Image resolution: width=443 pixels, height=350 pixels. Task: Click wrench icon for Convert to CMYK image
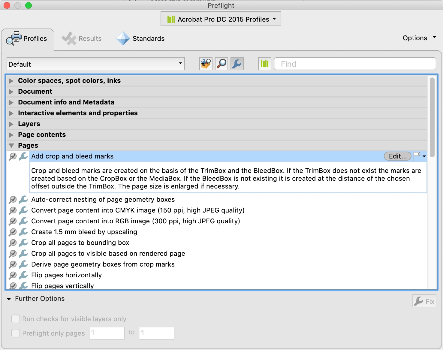23,210
